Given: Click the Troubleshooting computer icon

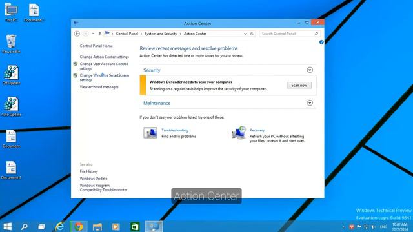Looking at the screenshot, I should 150,133.
